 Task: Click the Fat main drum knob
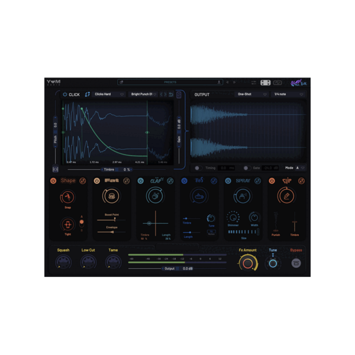click(111, 196)
